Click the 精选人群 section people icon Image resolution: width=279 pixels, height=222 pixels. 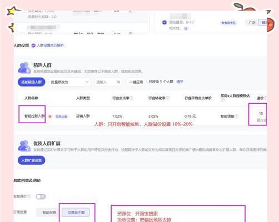pyautogui.click(x=24, y=68)
